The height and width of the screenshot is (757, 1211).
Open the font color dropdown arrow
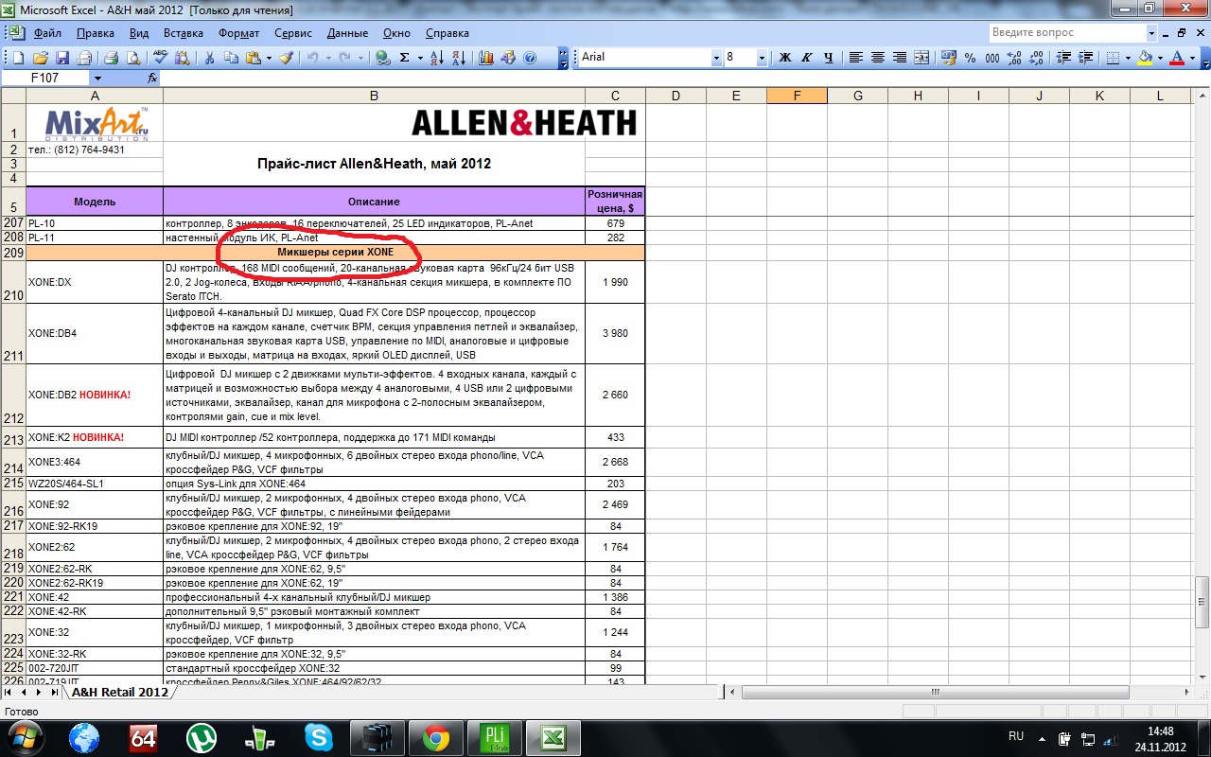point(1192,58)
